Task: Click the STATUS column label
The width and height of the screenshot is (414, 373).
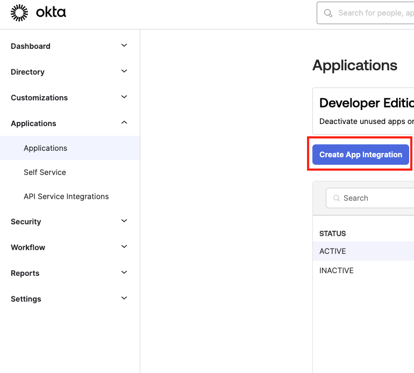Action: point(332,233)
